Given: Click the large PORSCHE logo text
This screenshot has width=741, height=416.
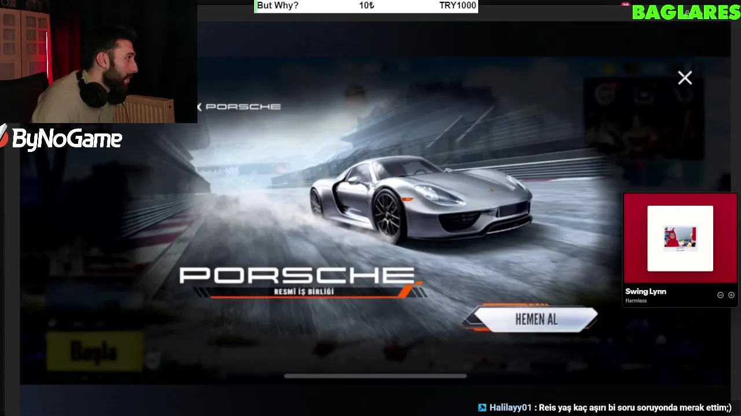Looking at the screenshot, I should pos(297,276).
